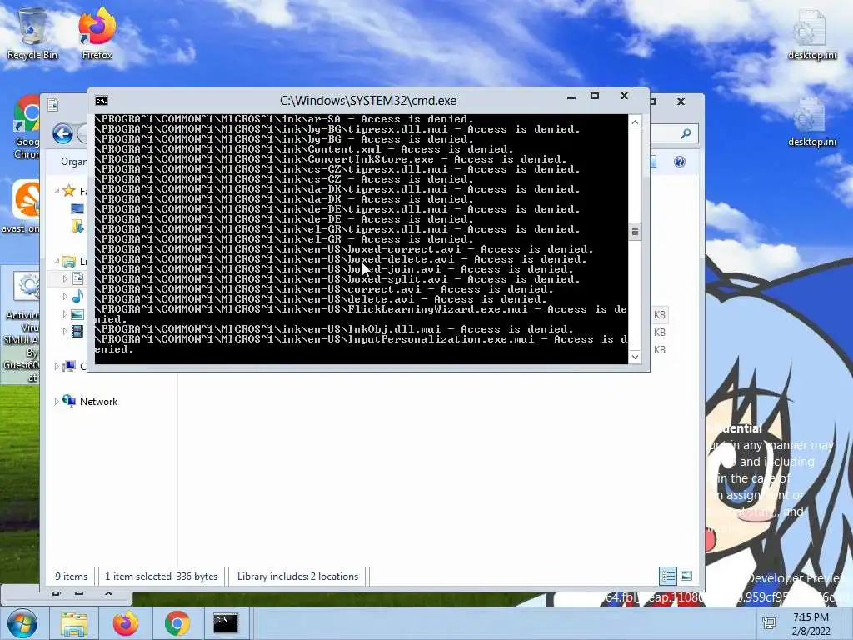This screenshot has height=640, width=853.
Task: Click the cmd scrollbar thumb
Action: point(635,232)
